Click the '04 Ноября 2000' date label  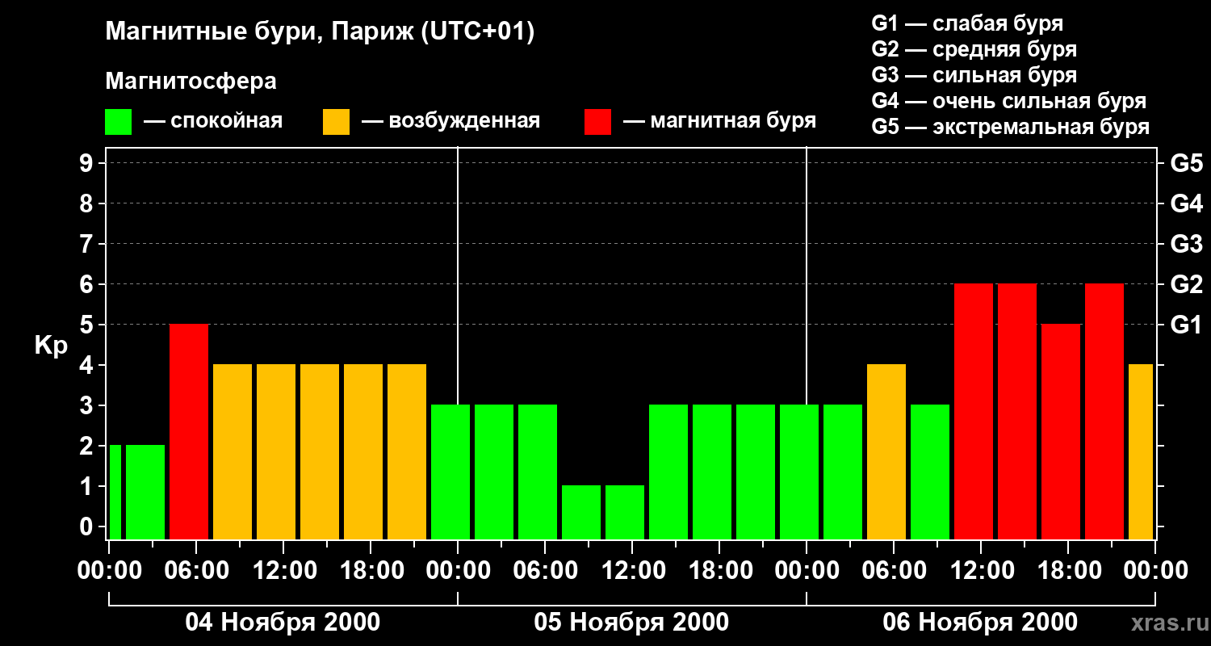[x=283, y=623]
